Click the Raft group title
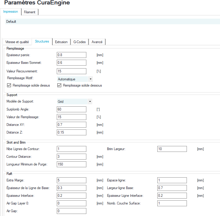Image resolution: width=220 pixels, height=216 pixels. [x=9, y=174]
